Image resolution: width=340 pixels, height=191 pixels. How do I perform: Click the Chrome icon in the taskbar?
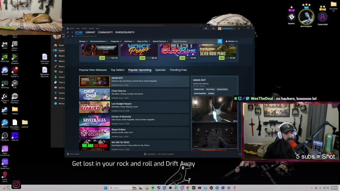[x=188, y=188]
